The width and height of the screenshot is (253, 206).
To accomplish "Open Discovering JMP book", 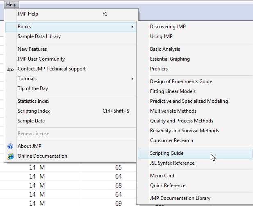I will [168, 27].
